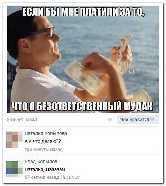
Task: Open Влад Копылов's pixelated avatar
Action: point(14,169)
